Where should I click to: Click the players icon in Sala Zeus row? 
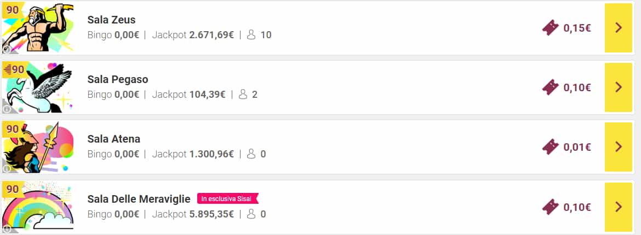click(251, 34)
